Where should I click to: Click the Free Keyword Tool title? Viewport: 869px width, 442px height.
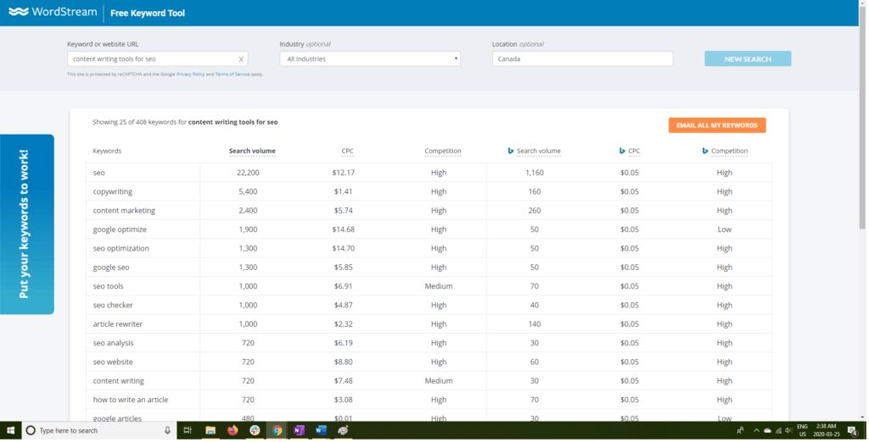click(x=148, y=14)
